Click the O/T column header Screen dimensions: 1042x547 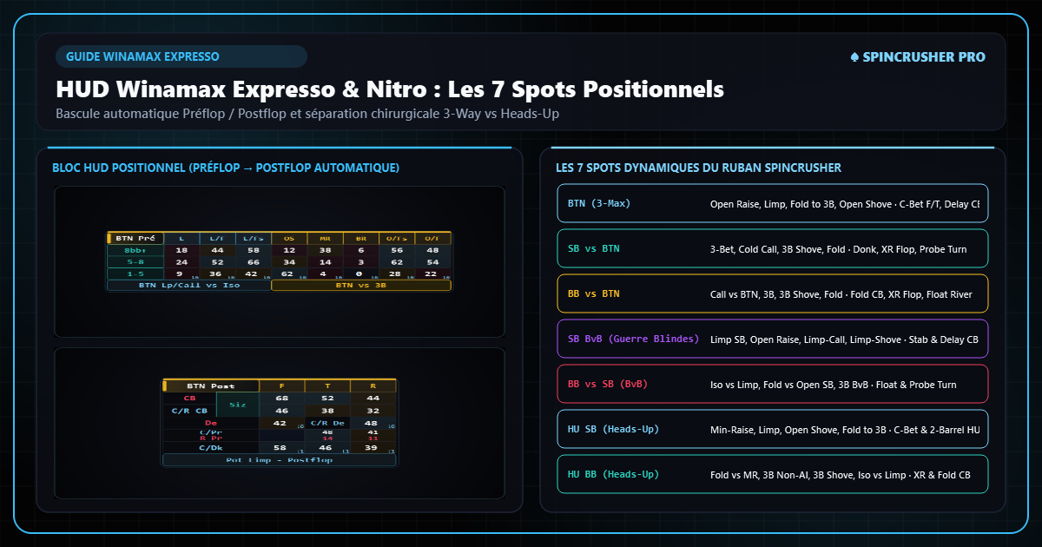(x=432, y=238)
